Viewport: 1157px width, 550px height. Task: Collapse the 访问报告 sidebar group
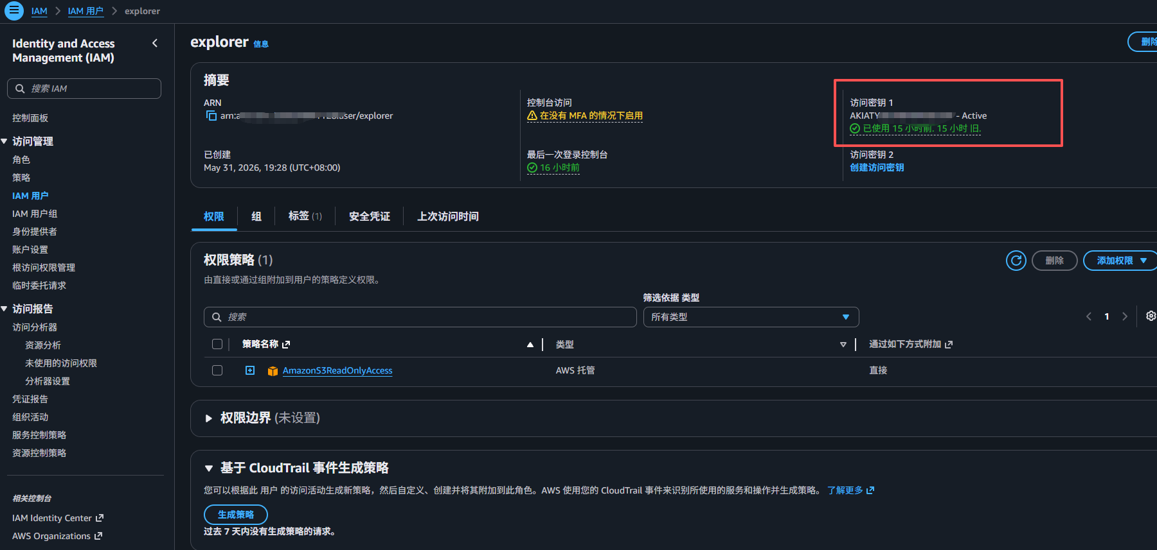coord(4,309)
